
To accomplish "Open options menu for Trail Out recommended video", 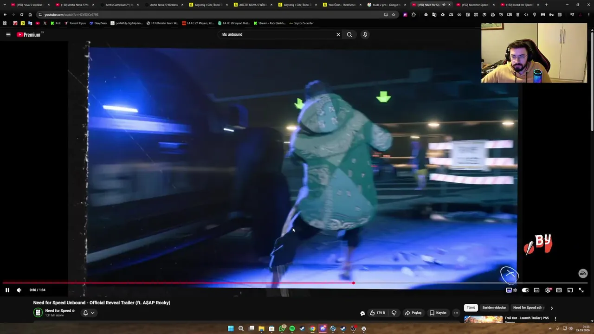I will [555, 319].
